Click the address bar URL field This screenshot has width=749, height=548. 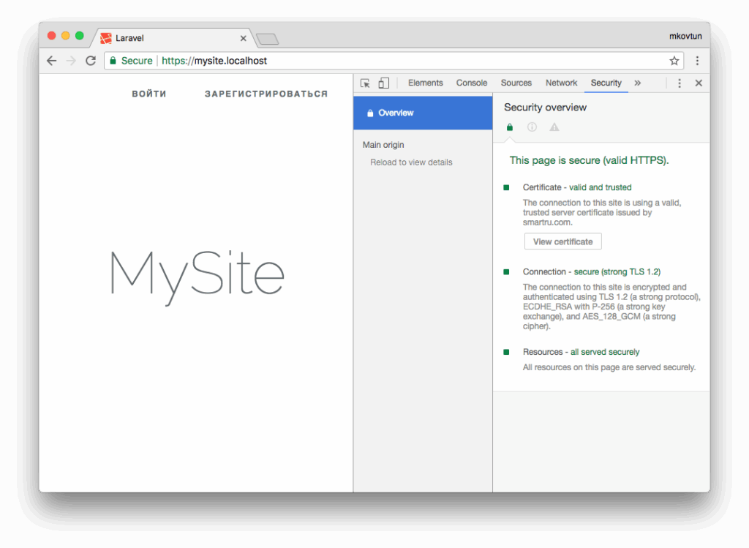394,61
